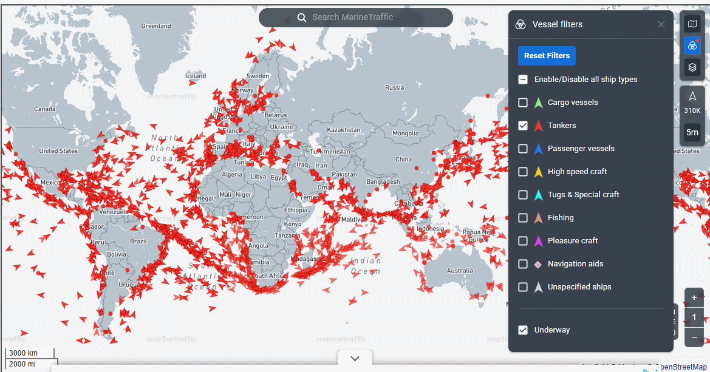Click the active vessel filters icon
Screen dimensions: 710x372
click(692, 46)
